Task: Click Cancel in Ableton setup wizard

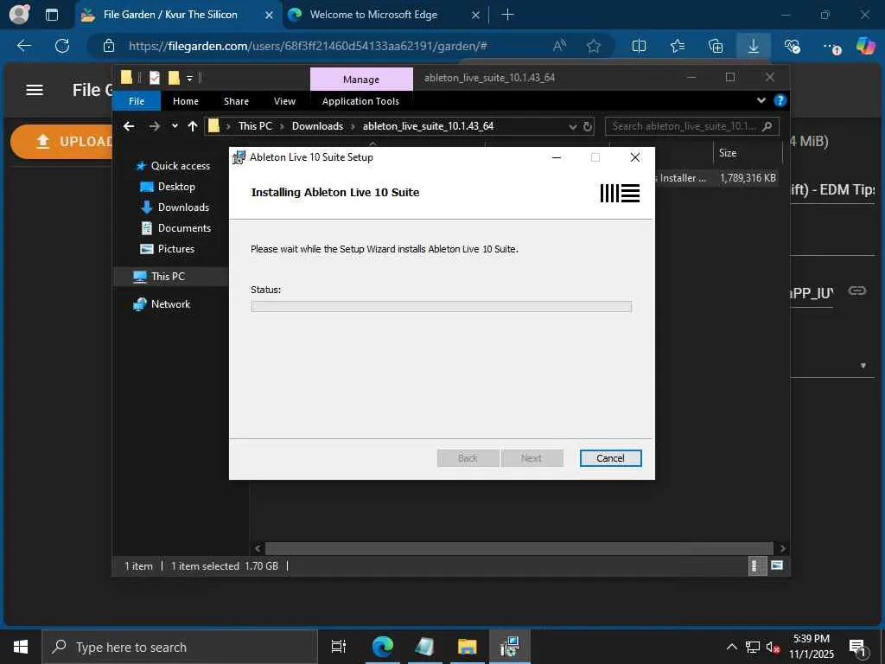Action: [610, 458]
